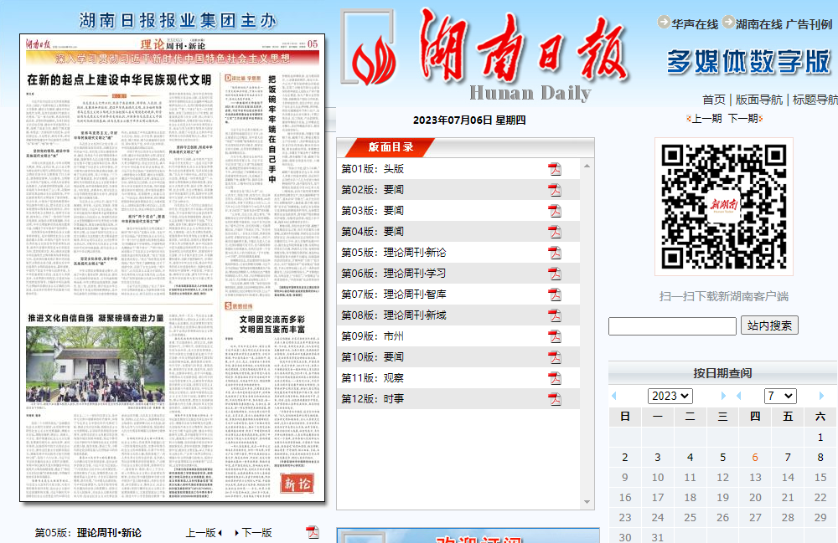Click the newspaper page preview thumbnail
The width and height of the screenshot is (838, 543).
pyautogui.click(x=172, y=268)
